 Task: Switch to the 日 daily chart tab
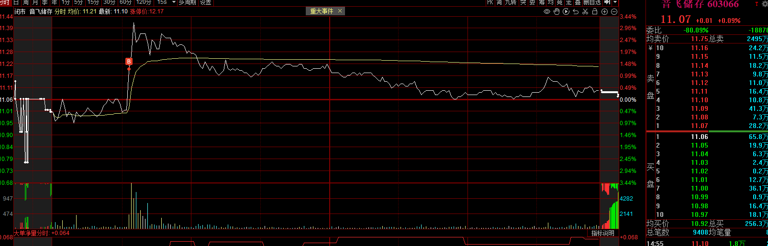[x=16, y=2]
